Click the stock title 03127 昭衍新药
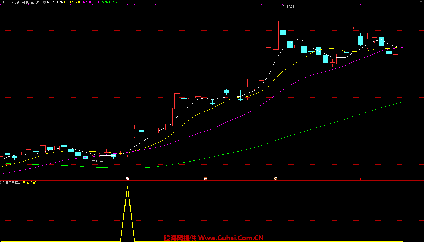This screenshot has height=242, width=424. (21, 2)
